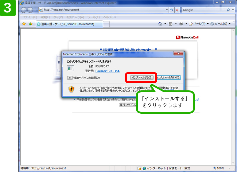Open the ツール(O) command bar menu
Viewport: 237px width, 172px height.
coord(221,24)
